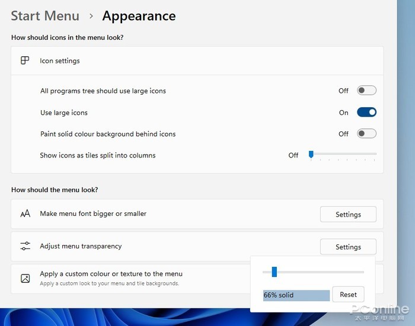Open Settings for menu transparency
415x326 pixels.
(348, 247)
